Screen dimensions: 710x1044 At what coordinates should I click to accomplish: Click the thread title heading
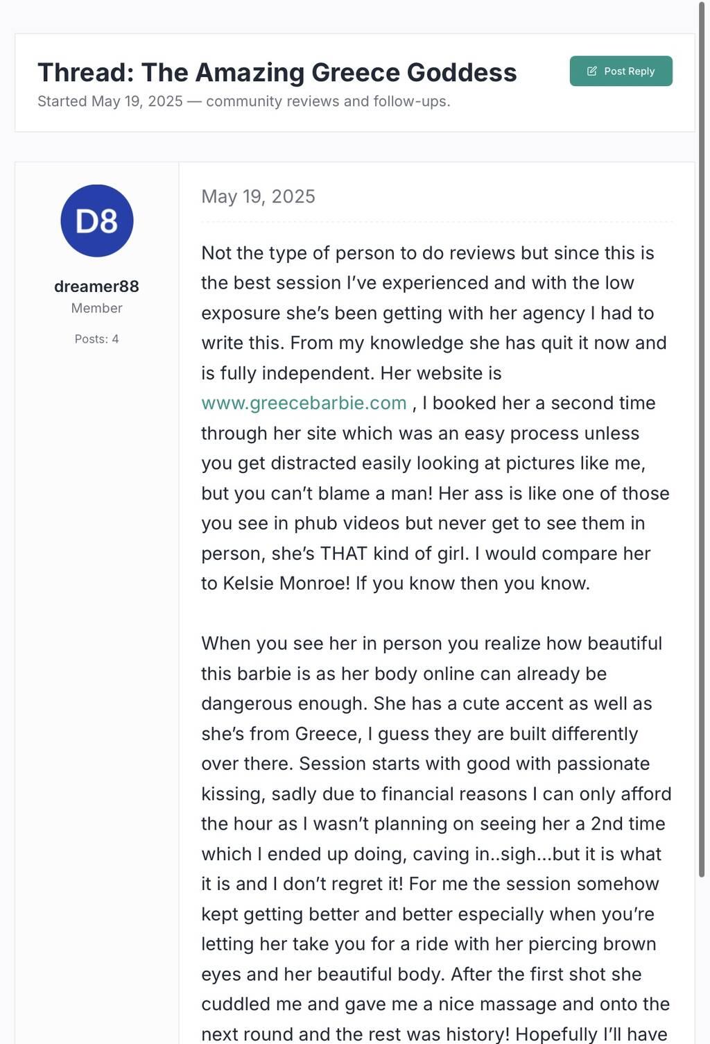tap(277, 73)
